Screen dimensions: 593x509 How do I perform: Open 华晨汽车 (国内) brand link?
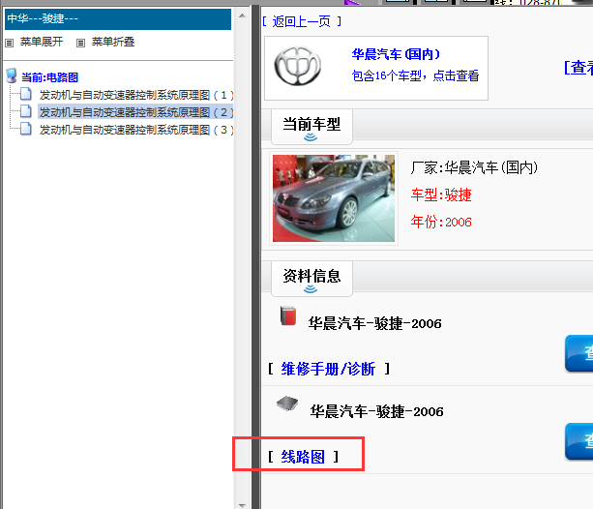tap(396, 54)
